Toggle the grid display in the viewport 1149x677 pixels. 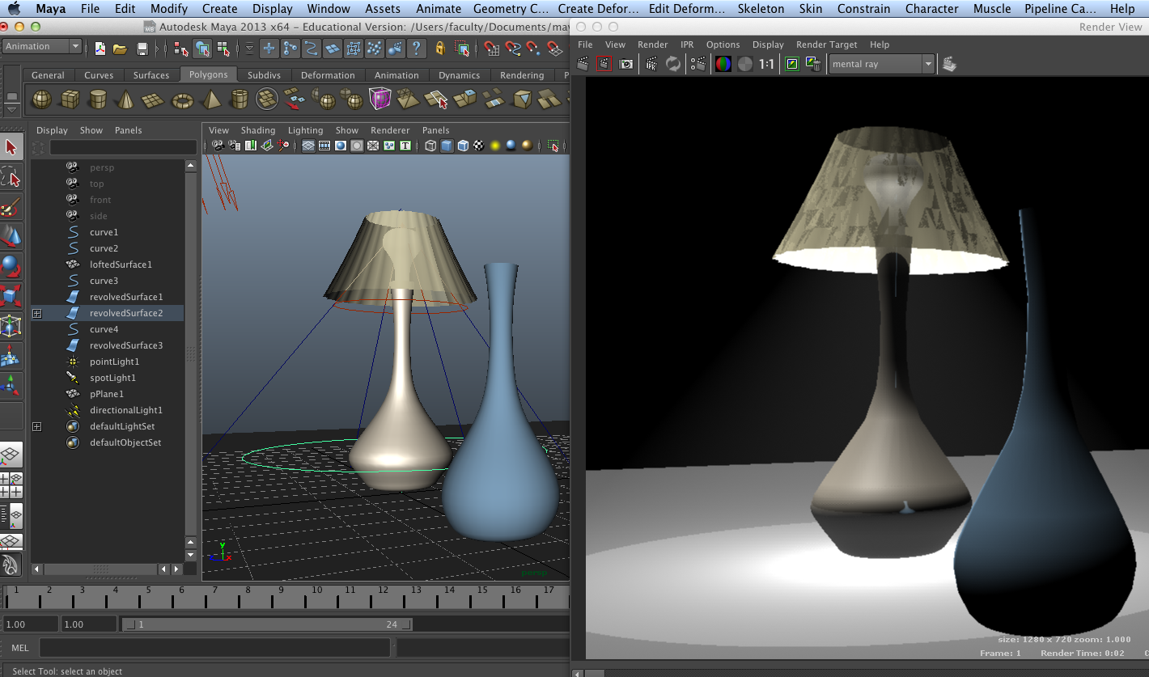[x=307, y=146]
